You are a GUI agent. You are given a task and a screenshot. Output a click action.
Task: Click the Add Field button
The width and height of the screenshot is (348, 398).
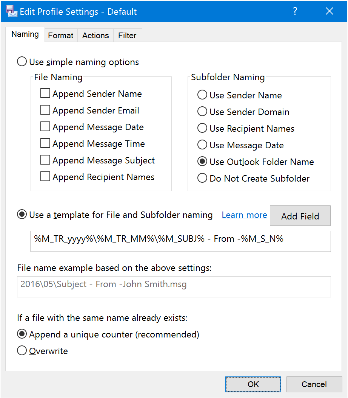[300, 216]
